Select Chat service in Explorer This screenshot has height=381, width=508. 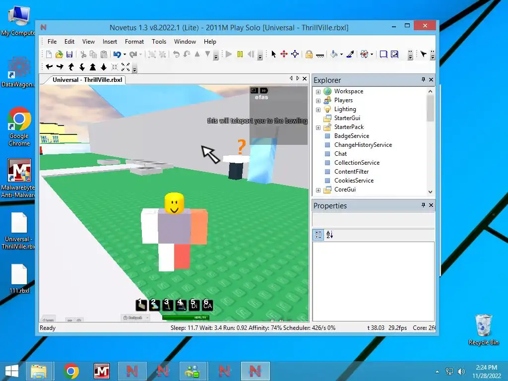click(340, 154)
